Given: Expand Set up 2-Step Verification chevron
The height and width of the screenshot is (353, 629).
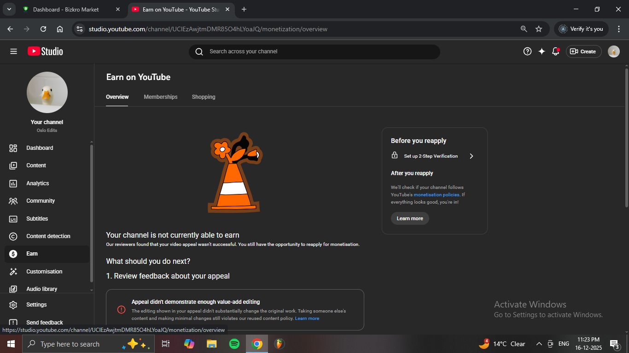Looking at the screenshot, I should (x=471, y=156).
